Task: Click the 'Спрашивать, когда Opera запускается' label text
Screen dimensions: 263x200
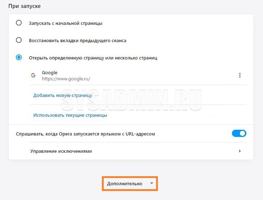Action: click(85, 134)
